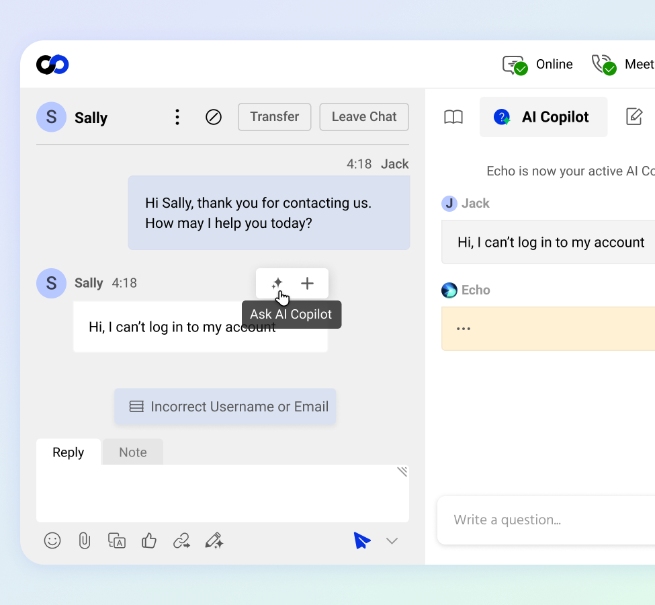
Task: Click the Transfer button
Action: pos(274,117)
